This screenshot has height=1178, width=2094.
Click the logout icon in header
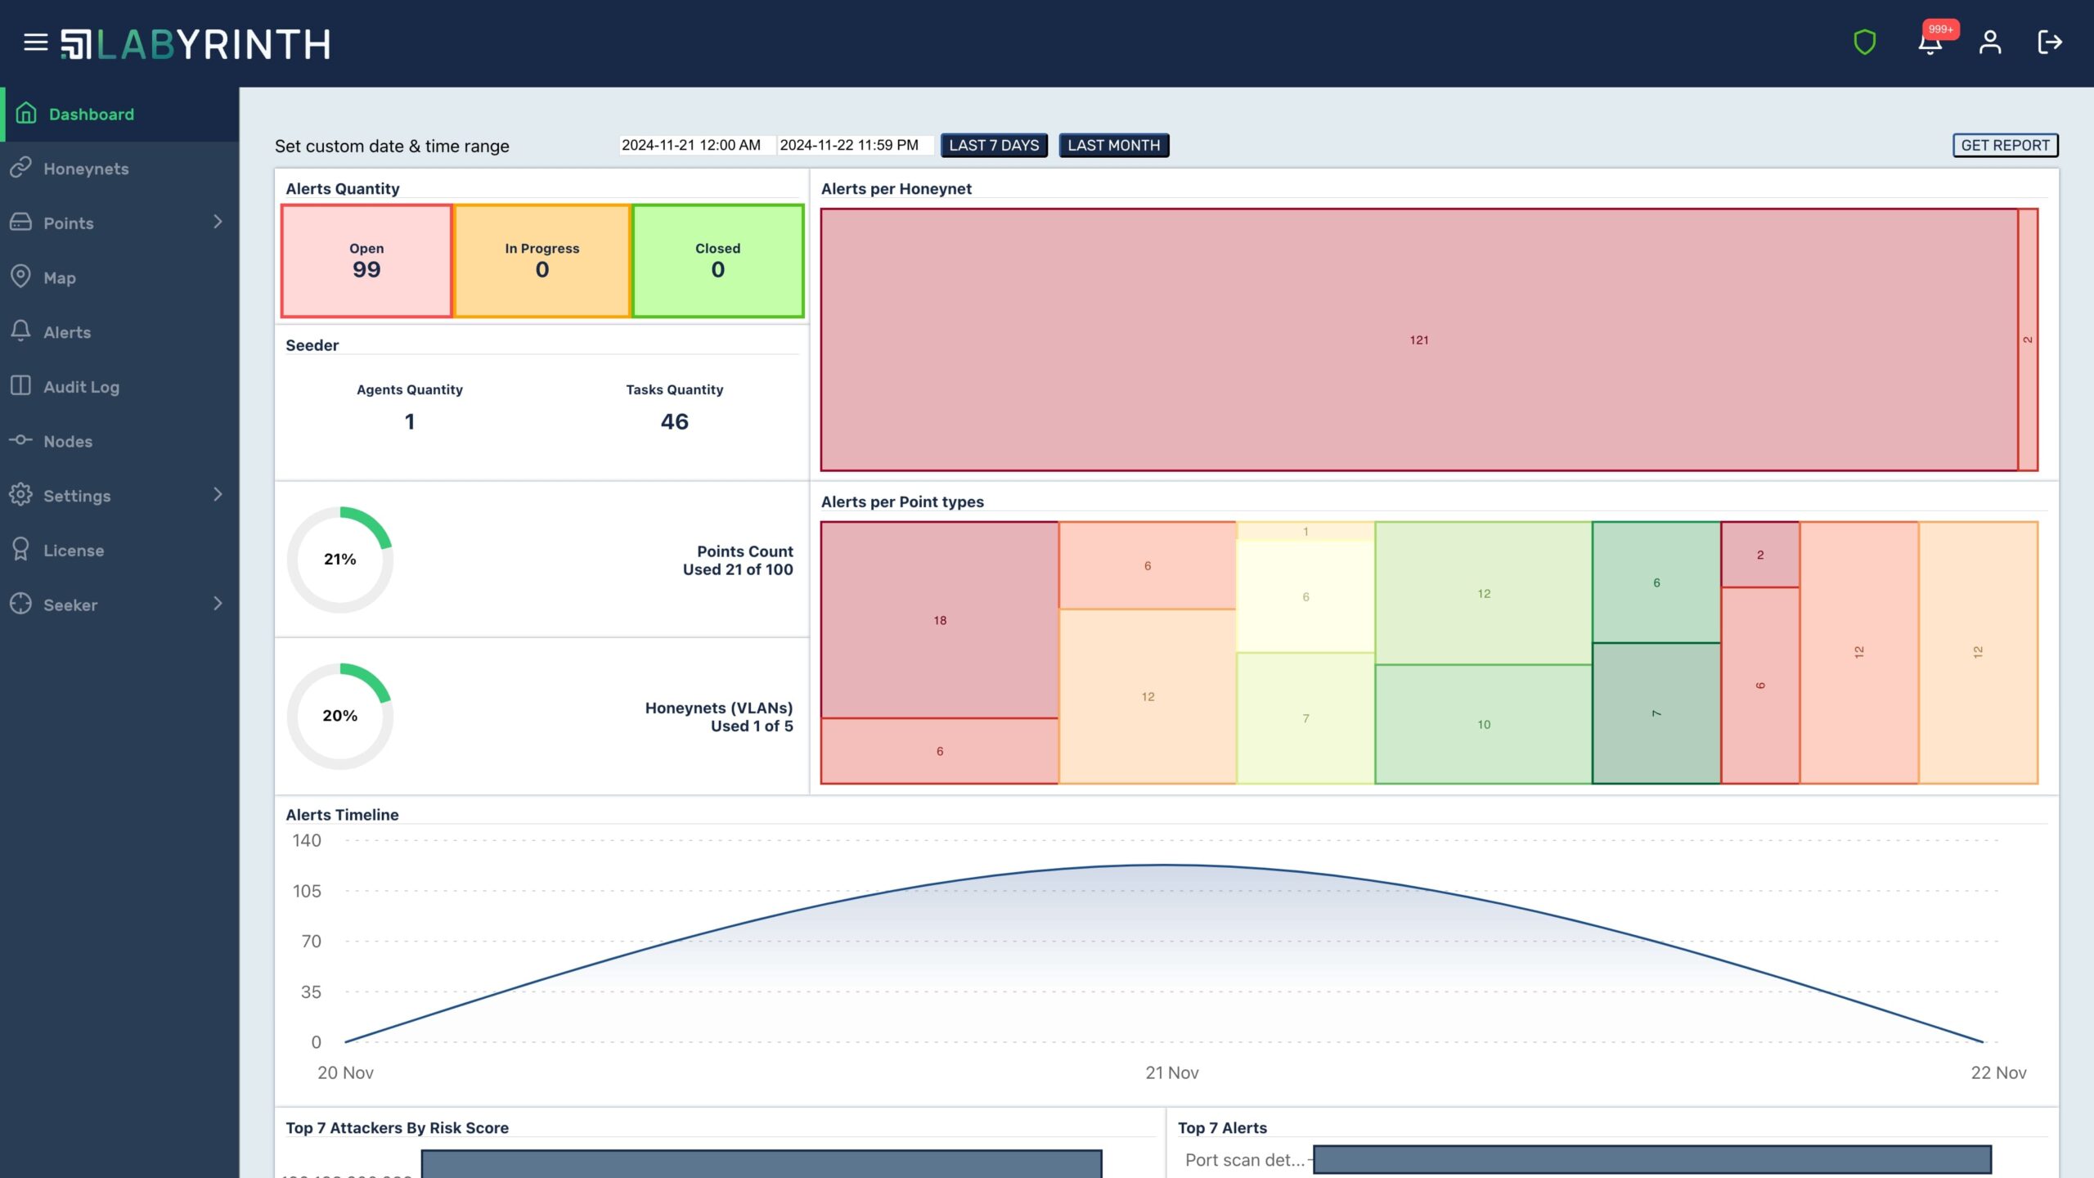click(2049, 43)
